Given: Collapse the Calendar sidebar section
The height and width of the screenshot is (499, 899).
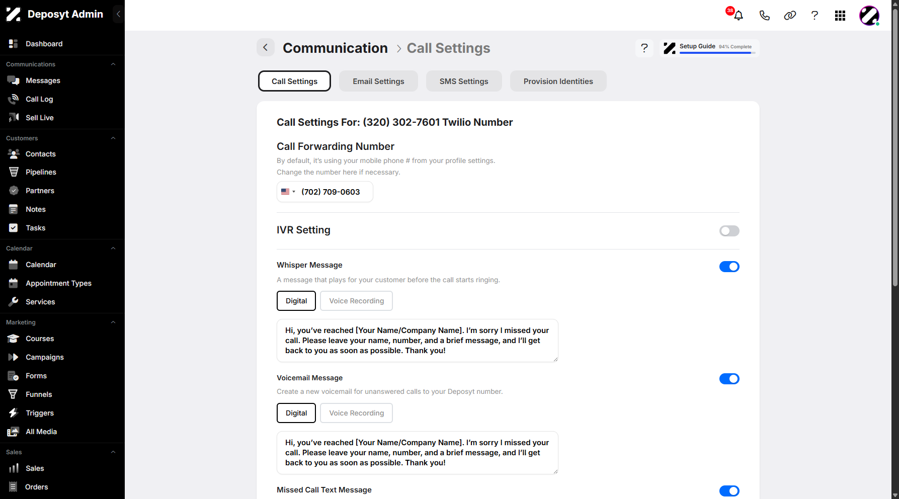Looking at the screenshot, I should [x=113, y=248].
